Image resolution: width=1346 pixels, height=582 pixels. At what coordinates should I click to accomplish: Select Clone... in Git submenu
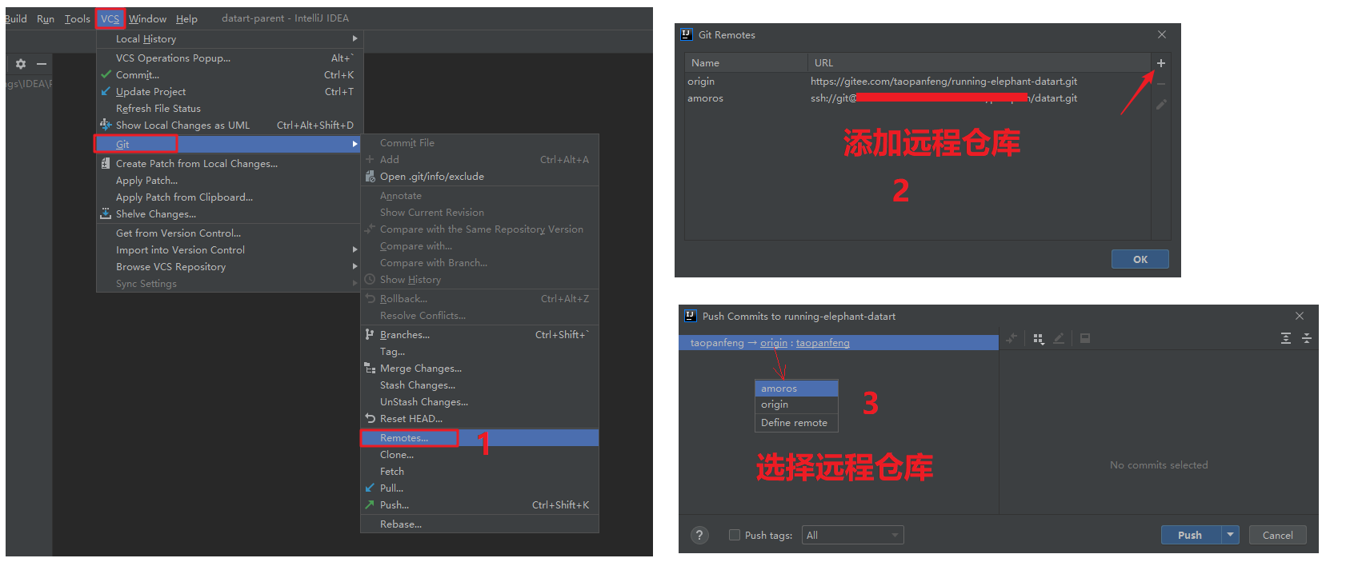click(479, 454)
